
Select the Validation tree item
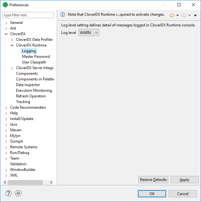point(18,164)
